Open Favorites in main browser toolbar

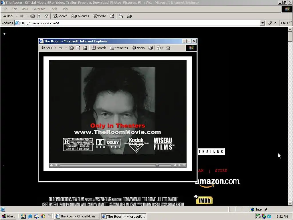point(80,16)
